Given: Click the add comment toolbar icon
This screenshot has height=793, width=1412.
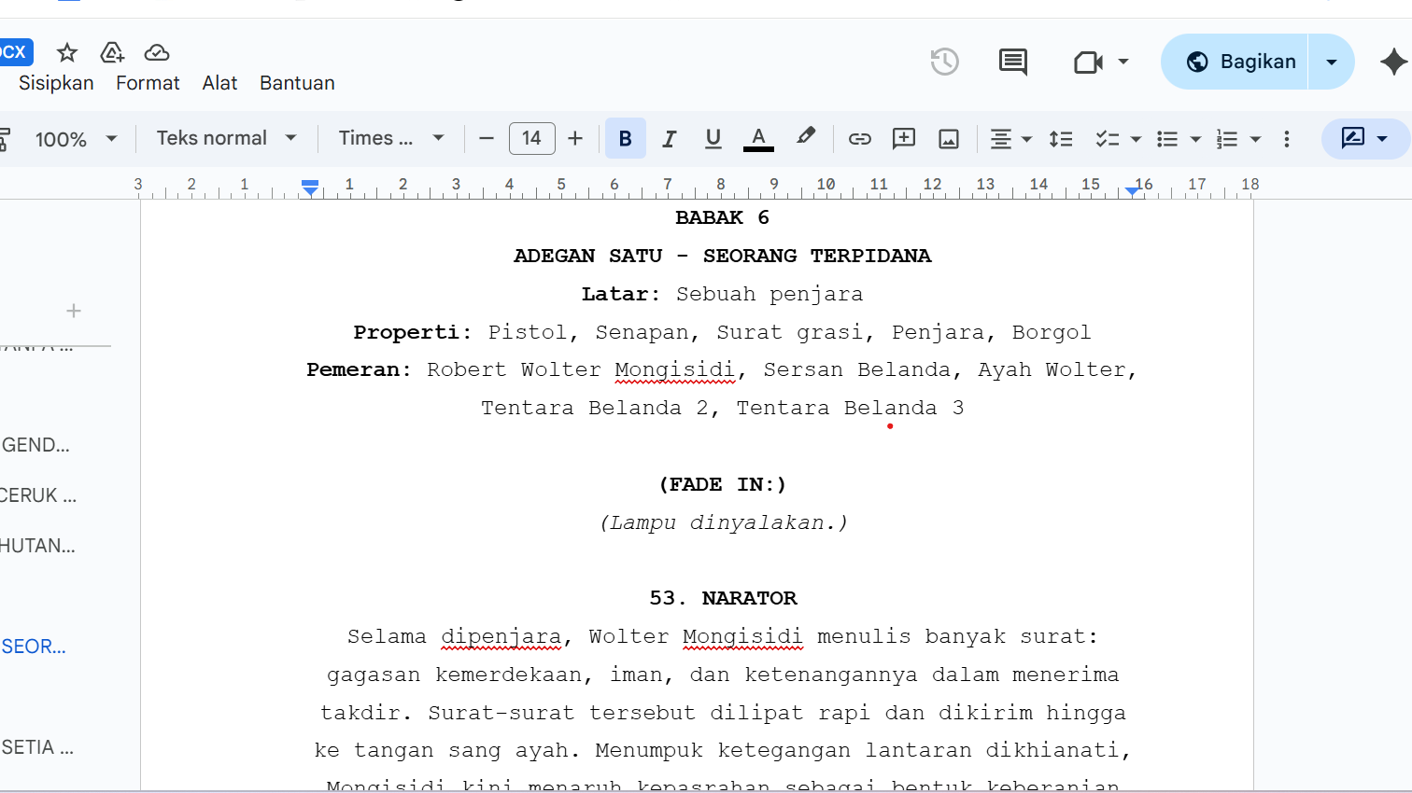Looking at the screenshot, I should [x=903, y=139].
